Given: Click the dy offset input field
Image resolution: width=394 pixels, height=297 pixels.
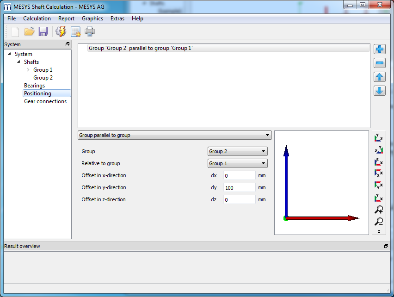Looking at the screenshot, I should [239, 187].
